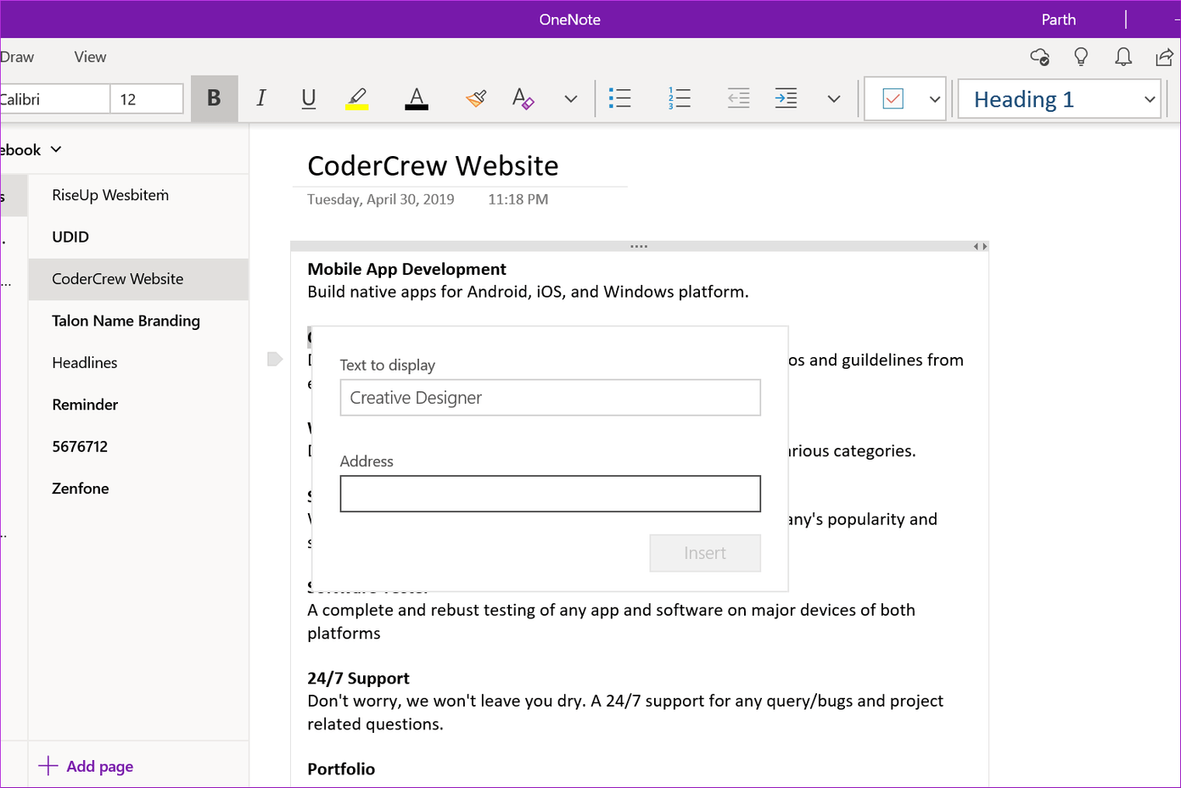Click the Text to display field
This screenshot has height=788, width=1181.
pos(550,398)
